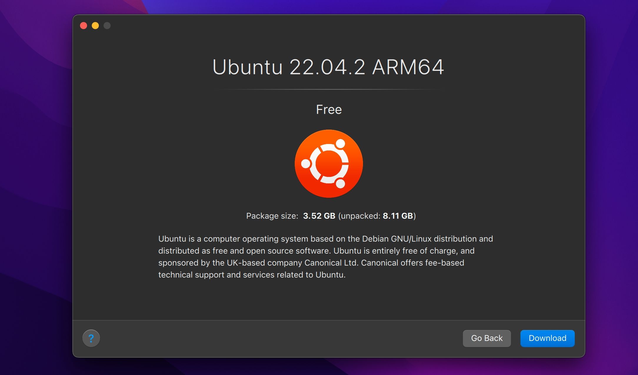
Task: Click the Help question mark icon
Action: point(91,338)
